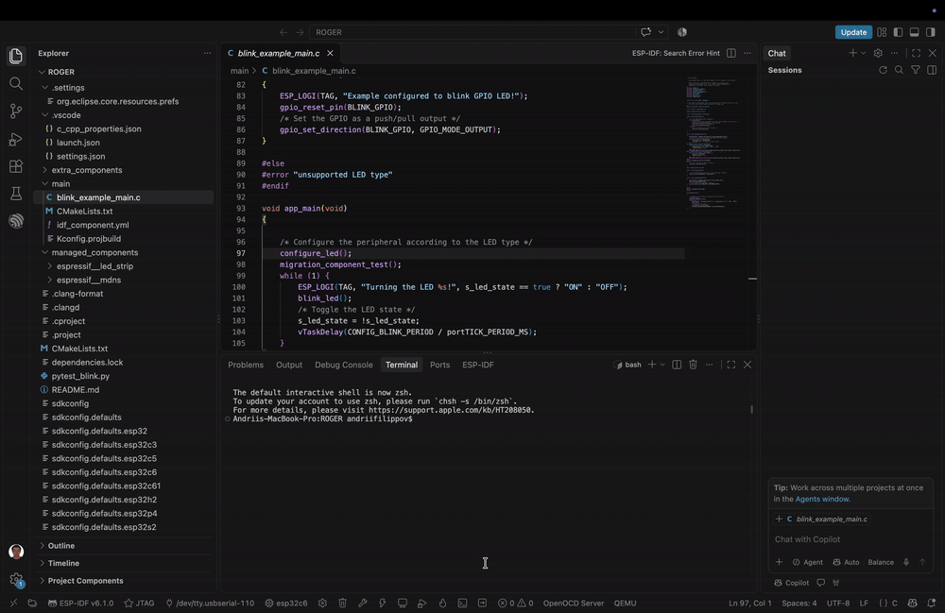Image resolution: width=945 pixels, height=613 pixels.
Task: Click OpenOCD Server in status bar
Action: click(574, 603)
